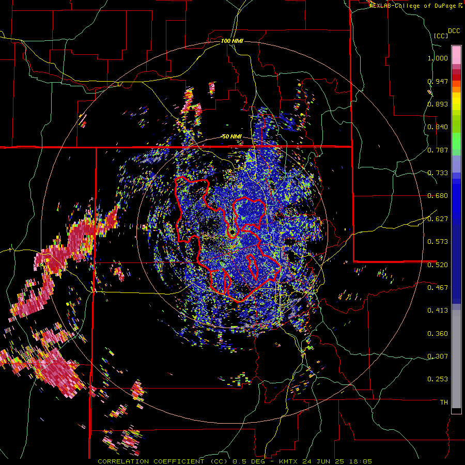Click the 0.520 scale value

click(x=438, y=265)
